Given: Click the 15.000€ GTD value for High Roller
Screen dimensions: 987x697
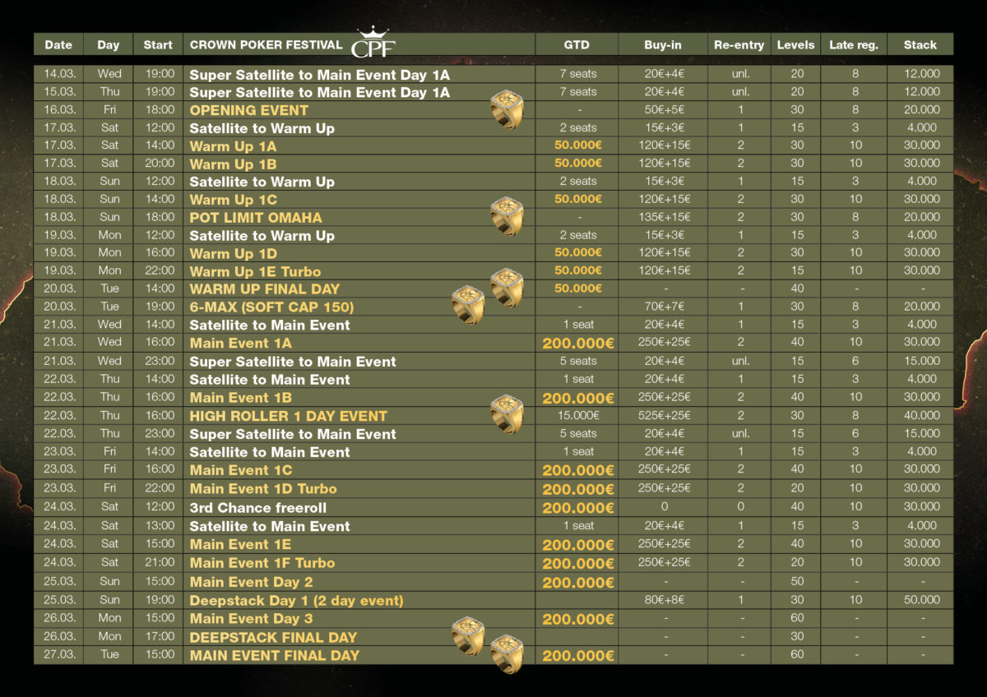Looking at the screenshot, I should click(x=577, y=416).
